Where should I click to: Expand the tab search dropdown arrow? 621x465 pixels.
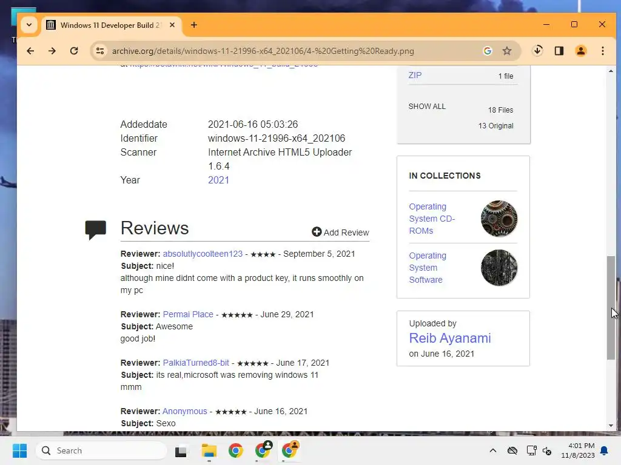29,25
